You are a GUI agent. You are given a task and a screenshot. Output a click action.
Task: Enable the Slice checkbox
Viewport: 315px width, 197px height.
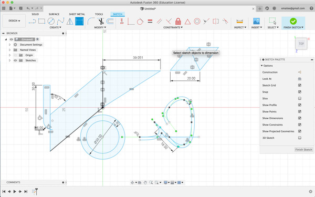tap(300, 98)
